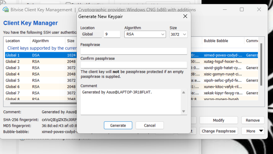Image resolution: width=273 pixels, height=154 pixels.
Task: Click the Cancel button
Action: pyautogui.click(x=149, y=125)
